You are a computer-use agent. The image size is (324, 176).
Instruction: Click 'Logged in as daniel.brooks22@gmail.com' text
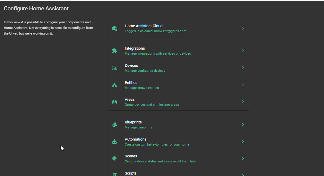point(155,31)
